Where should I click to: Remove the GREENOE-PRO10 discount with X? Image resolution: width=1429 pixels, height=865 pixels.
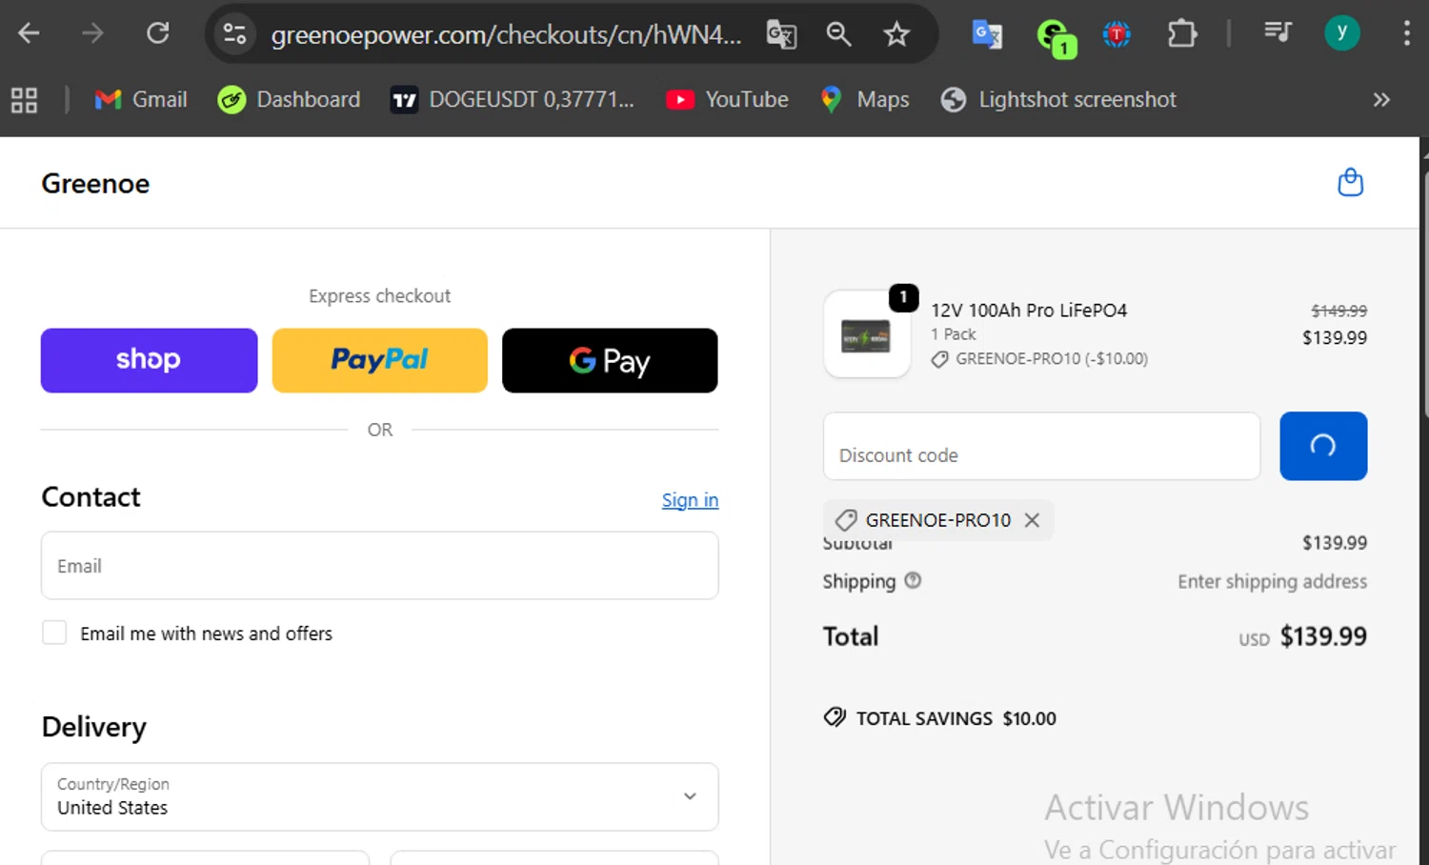coord(1032,520)
